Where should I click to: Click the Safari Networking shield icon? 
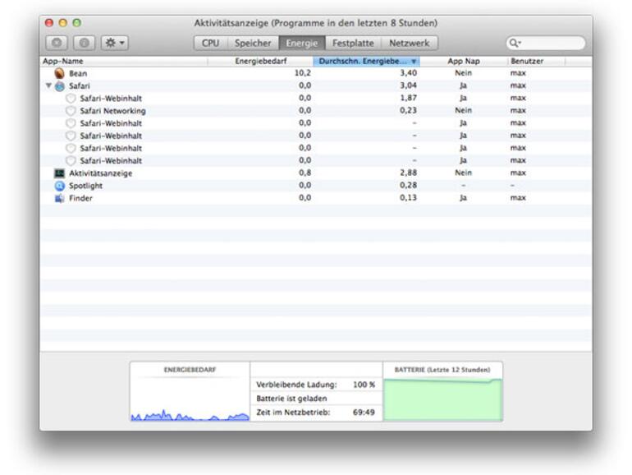pyautogui.click(x=71, y=111)
